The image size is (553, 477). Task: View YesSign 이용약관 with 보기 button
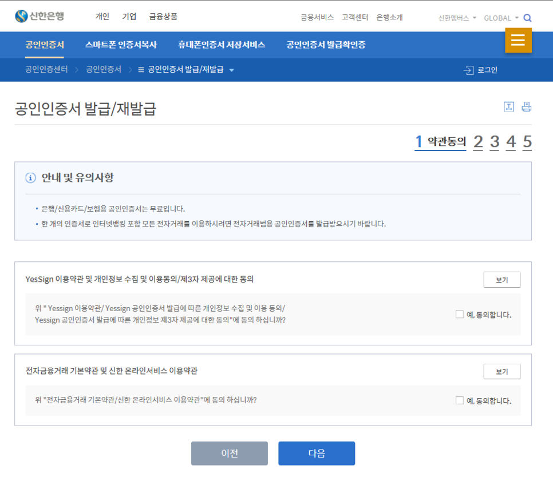pos(502,280)
